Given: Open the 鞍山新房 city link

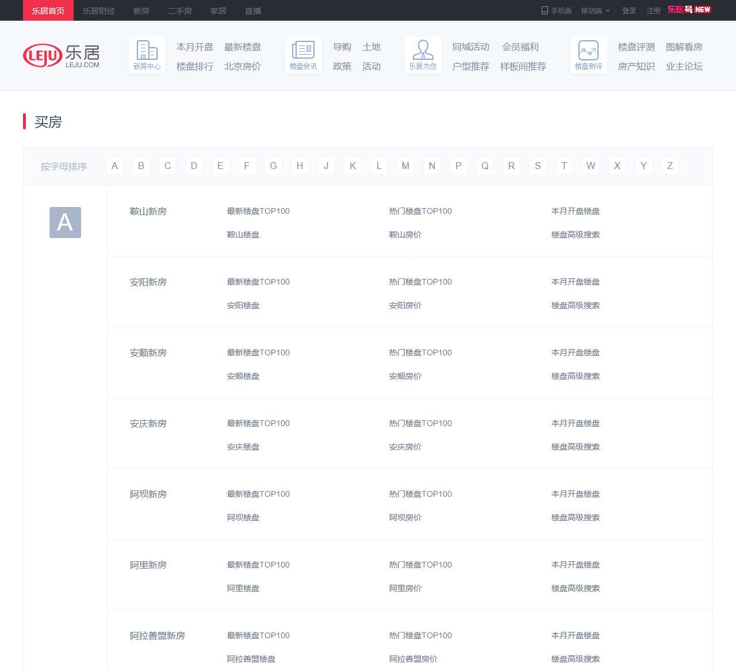Looking at the screenshot, I should pyautogui.click(x=148, y=212).
